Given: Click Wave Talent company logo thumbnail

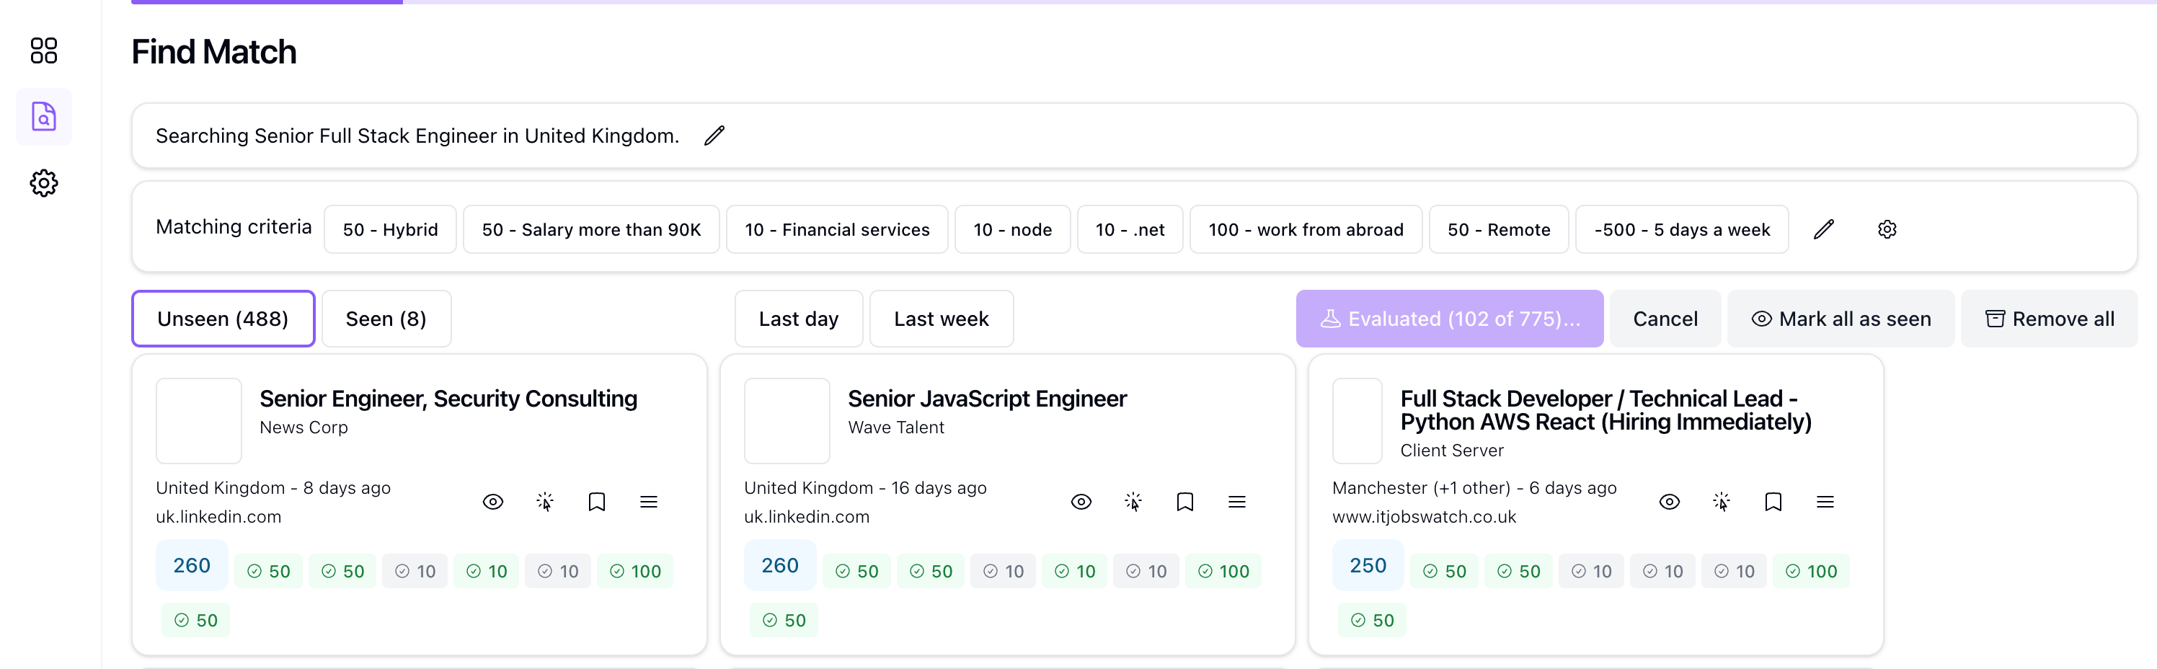Looking at the screenshot, I should click(x=787, y=421).
